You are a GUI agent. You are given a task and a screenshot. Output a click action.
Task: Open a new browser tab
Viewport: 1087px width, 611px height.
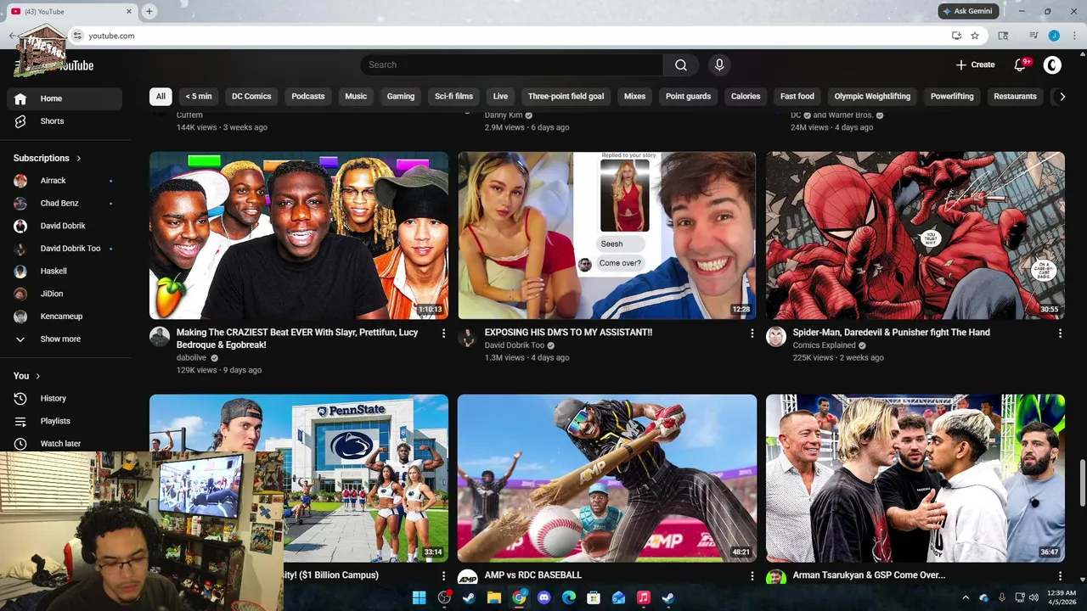[149, 11]
